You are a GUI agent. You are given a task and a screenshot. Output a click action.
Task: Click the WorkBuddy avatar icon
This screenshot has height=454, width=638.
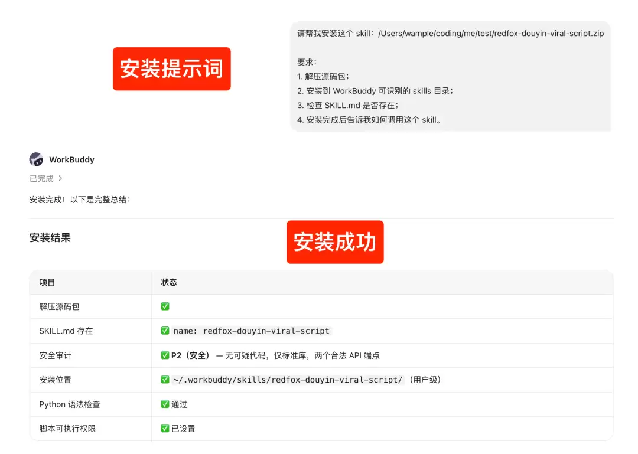pos(36,159)
